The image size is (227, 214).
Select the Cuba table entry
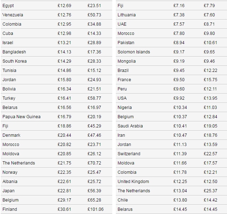8,33
